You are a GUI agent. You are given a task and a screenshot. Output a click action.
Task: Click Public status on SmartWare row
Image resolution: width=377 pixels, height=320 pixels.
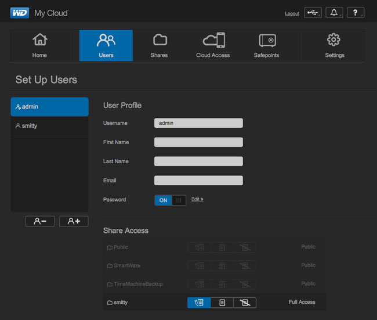pos(308,265)
